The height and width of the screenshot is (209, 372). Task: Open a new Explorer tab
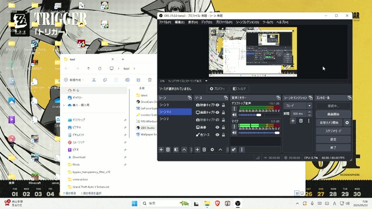(x=123, y=59)
